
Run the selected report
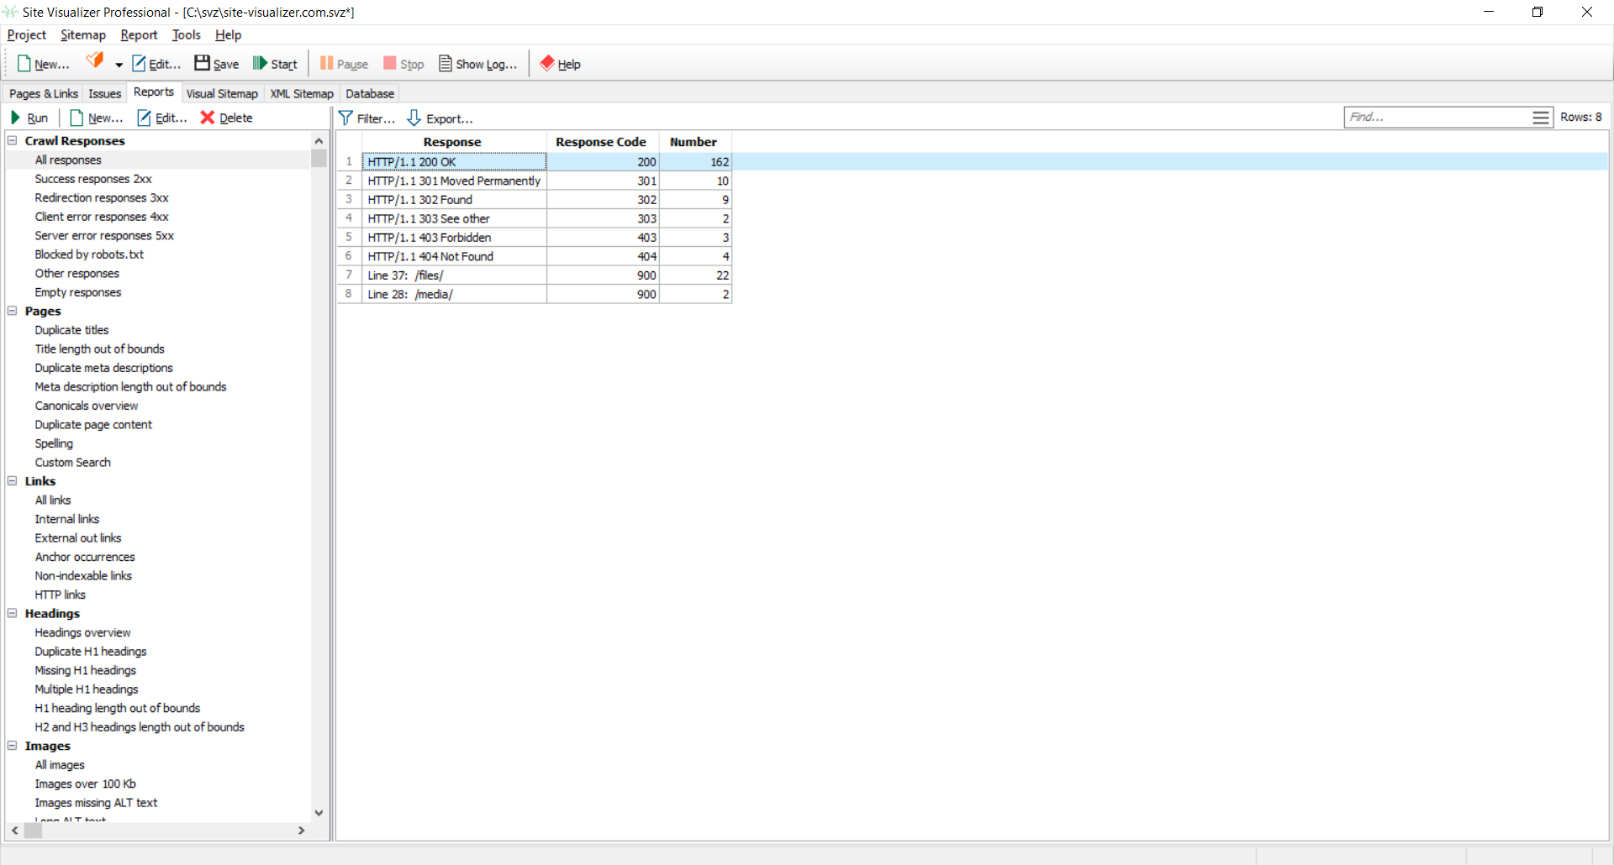(x=29, y=118)
